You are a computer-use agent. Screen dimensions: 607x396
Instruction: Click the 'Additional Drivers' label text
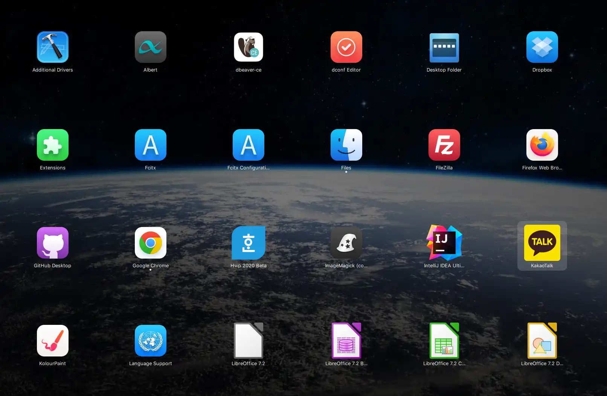coord(53,70)
